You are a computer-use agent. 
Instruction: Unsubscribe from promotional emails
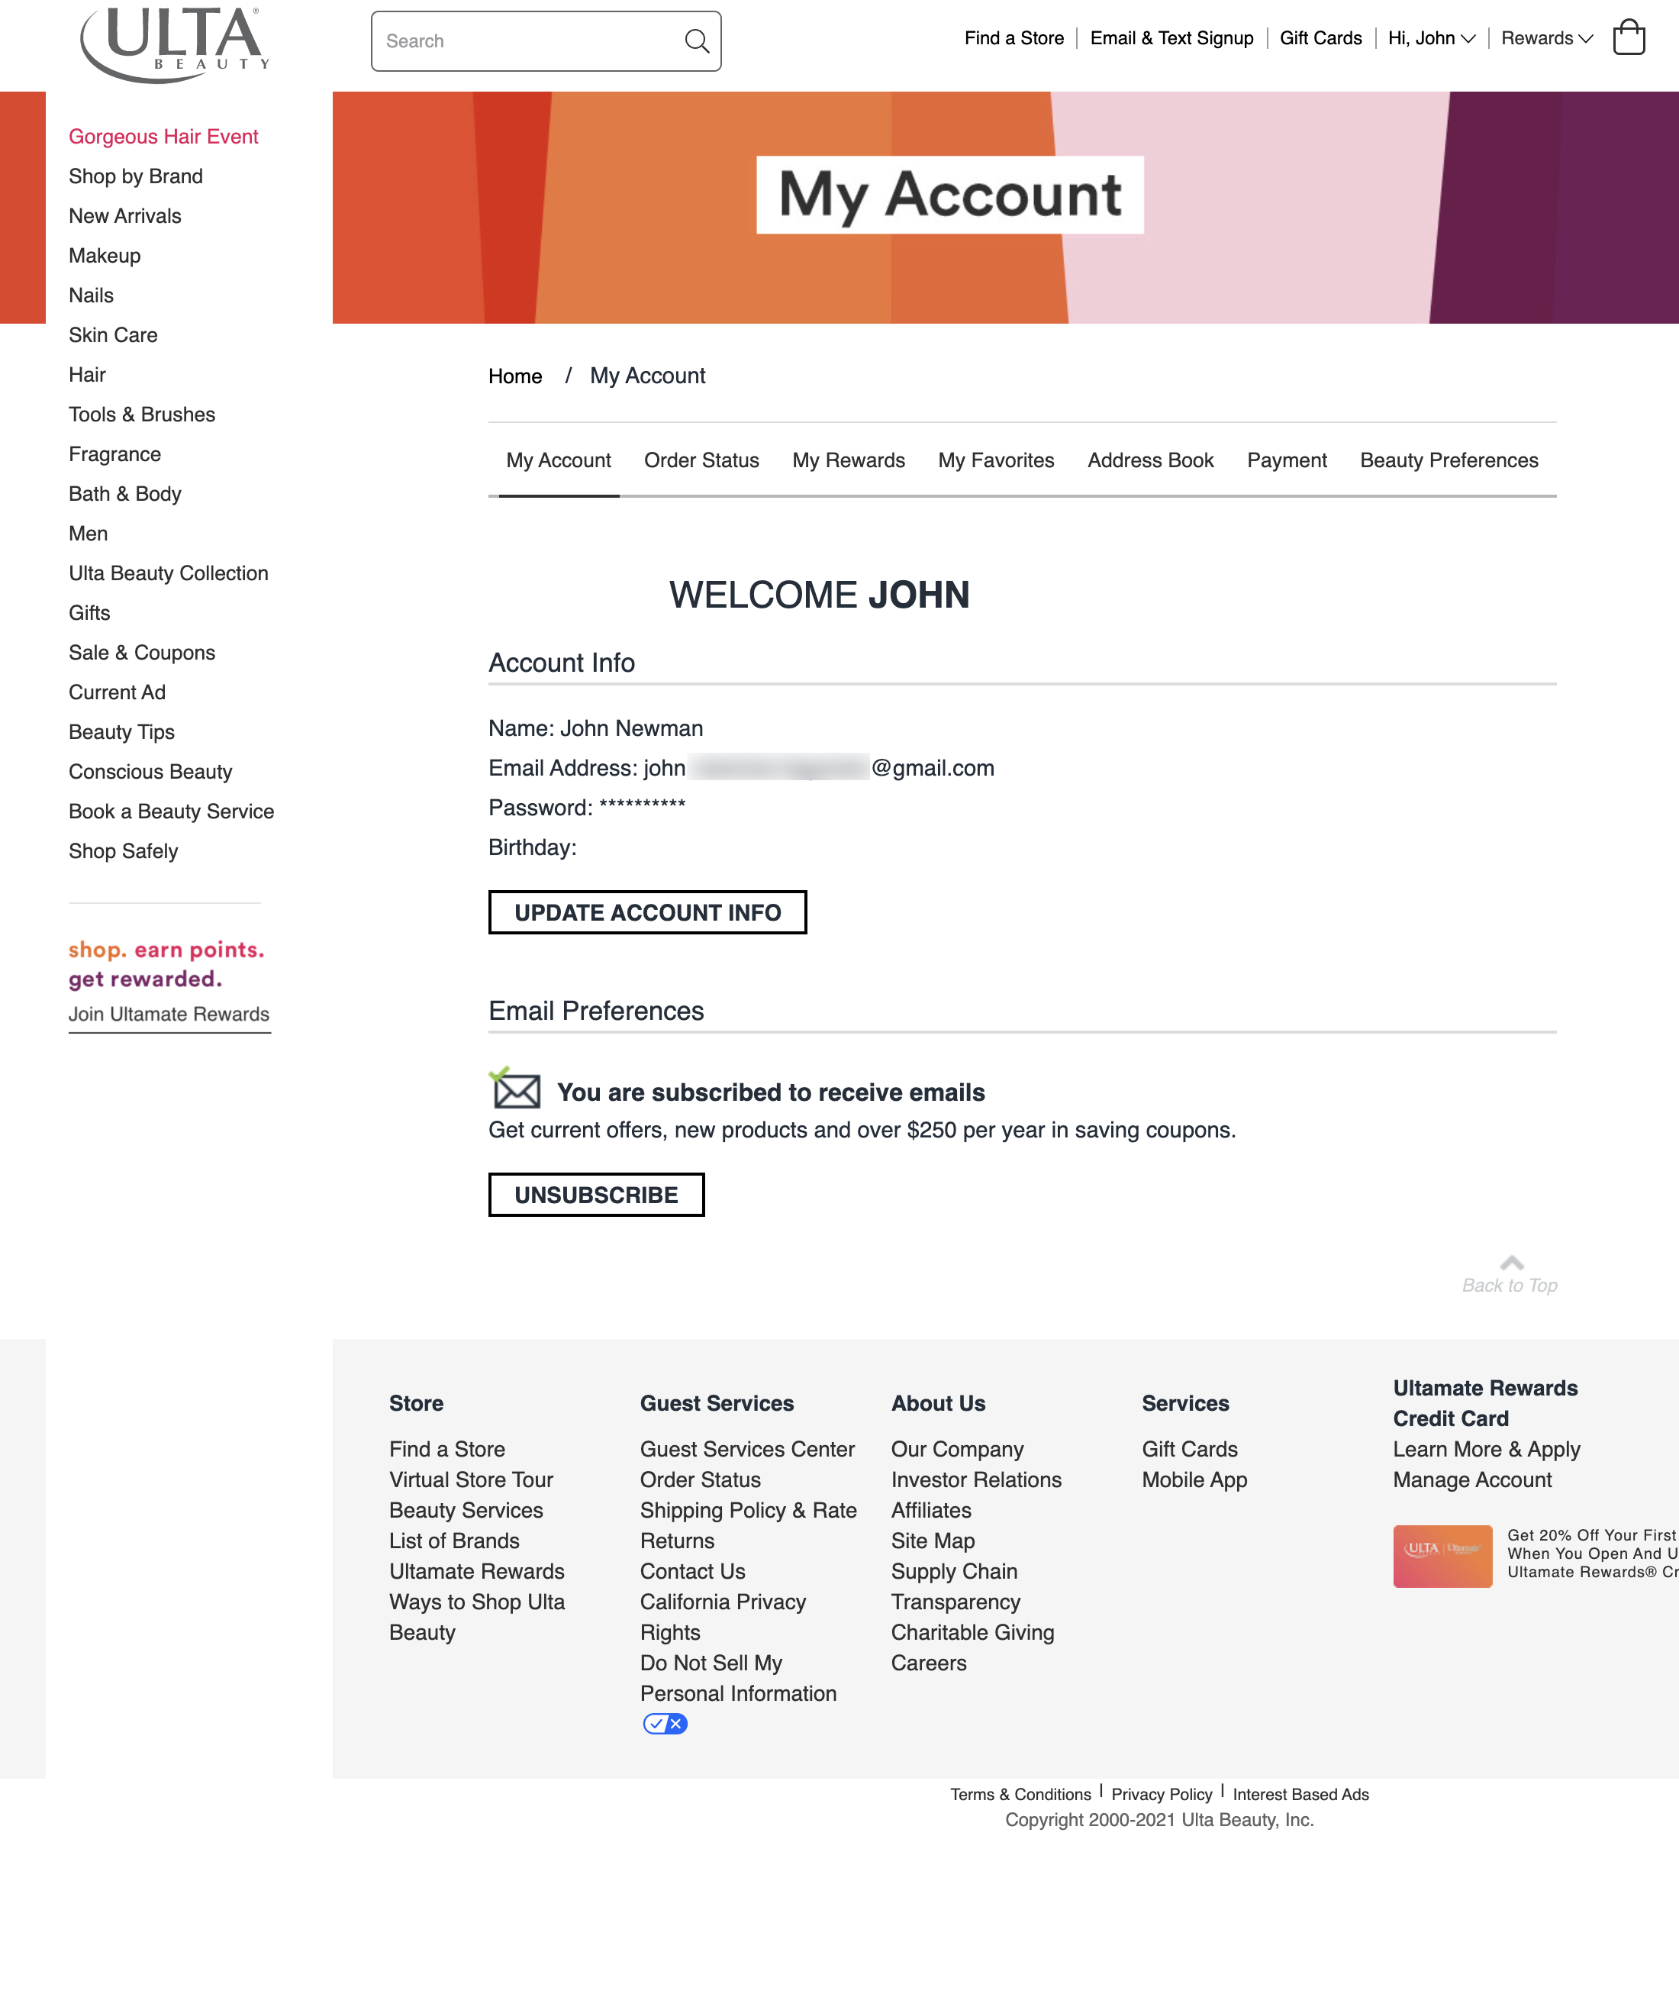(x=596, y=1194)
